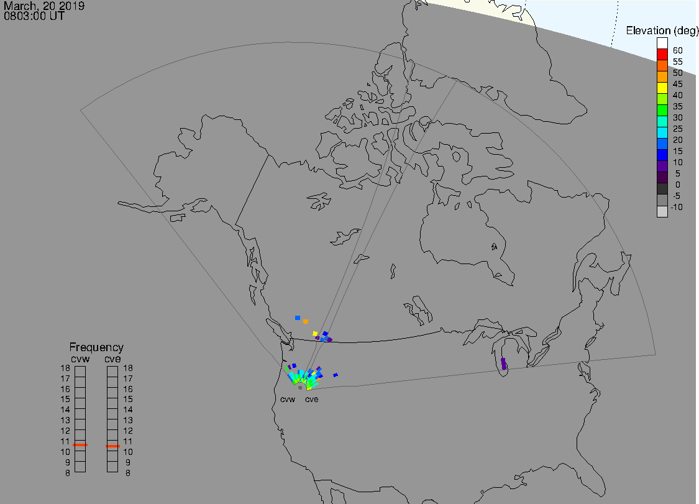Screen dimensions: 699x504
Task: Click the dark purple 0-5 degree elevation swatch
Action: click(x=662, y=177)
